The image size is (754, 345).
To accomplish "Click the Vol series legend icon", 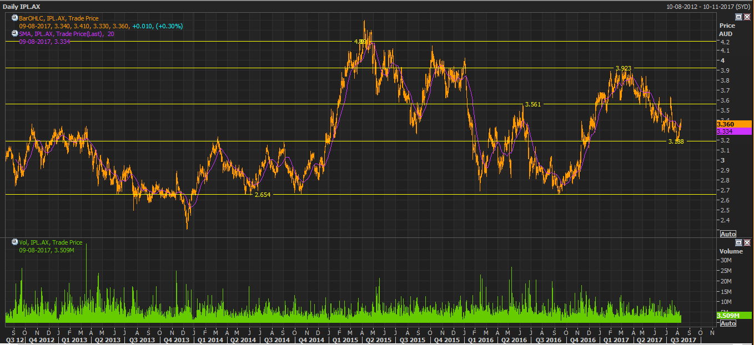I will (x=14, y=242).
